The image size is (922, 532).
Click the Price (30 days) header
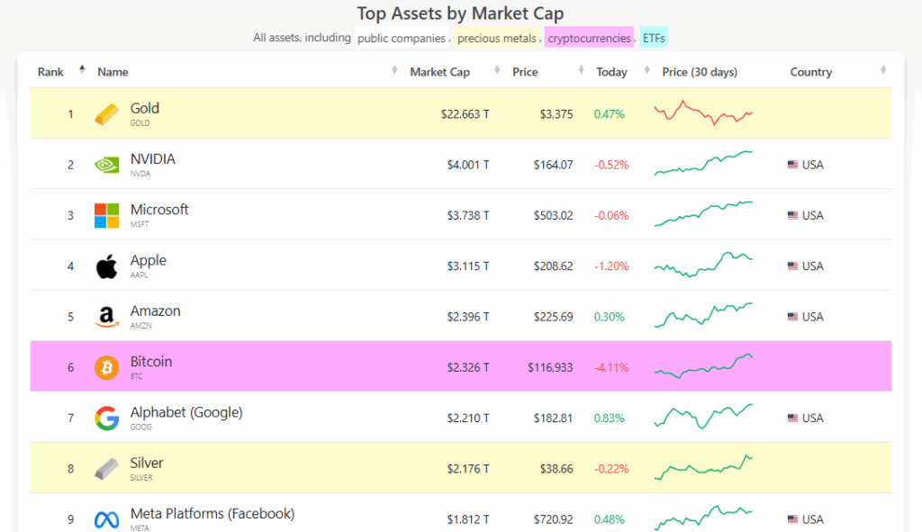(x=700, y=72)
